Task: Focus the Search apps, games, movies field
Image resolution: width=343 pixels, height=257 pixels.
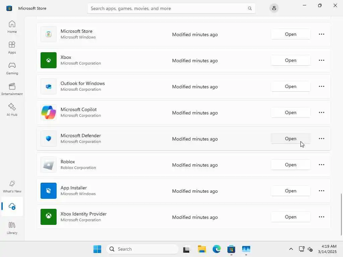Action: coord(171,8)
